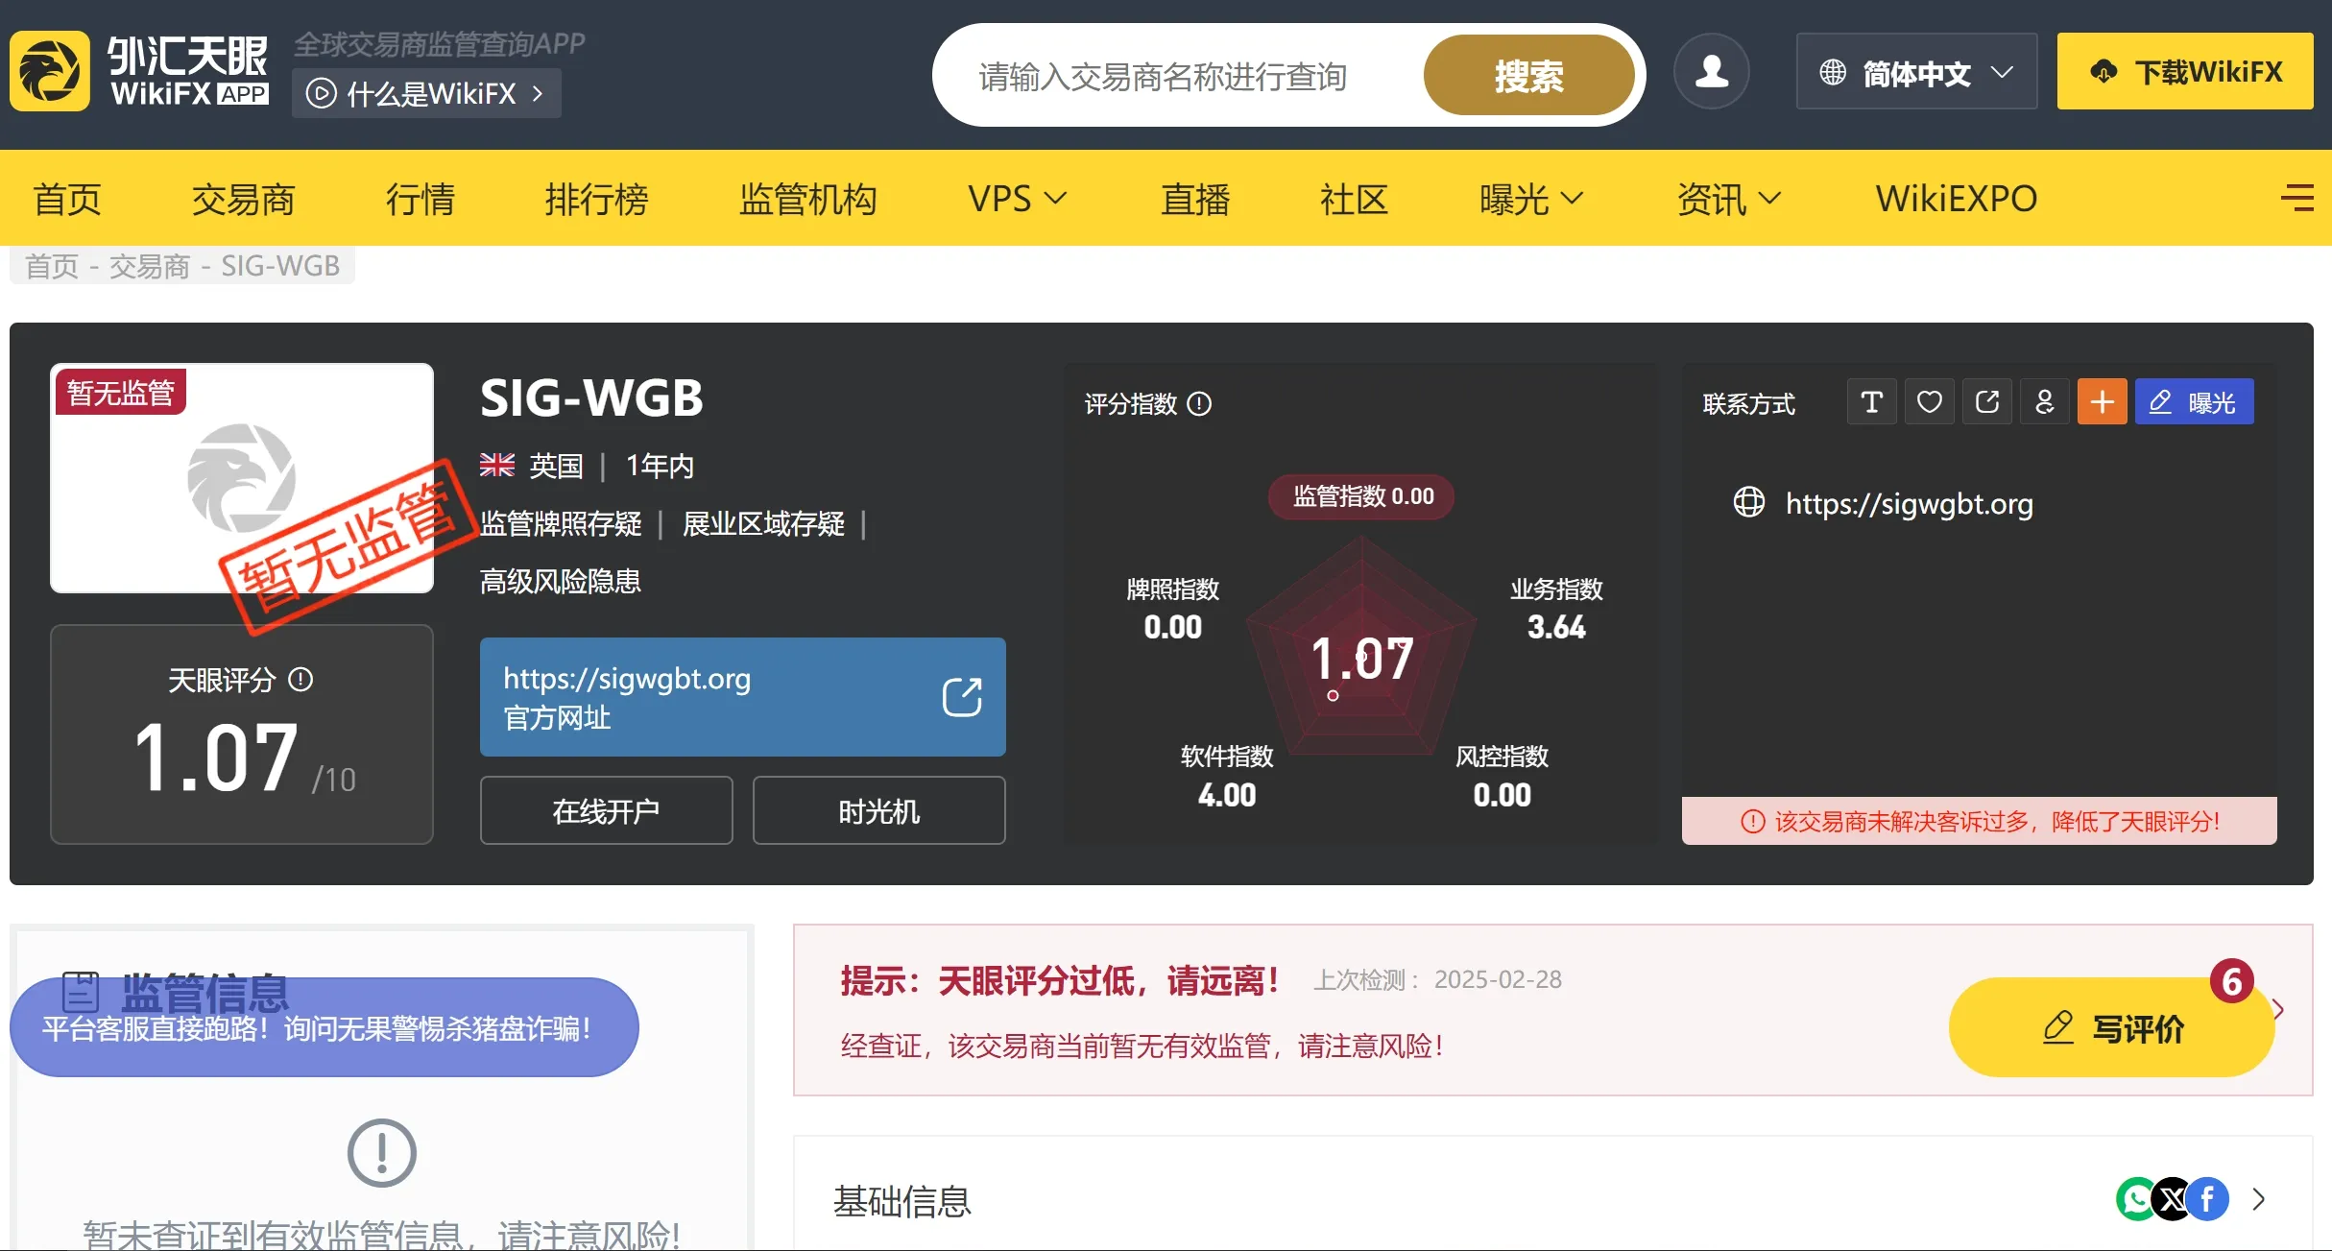Screen dimensions: 2332x1251
Task: Click the info icon beside 天眼评分
Action: click(x=301, y=680)
